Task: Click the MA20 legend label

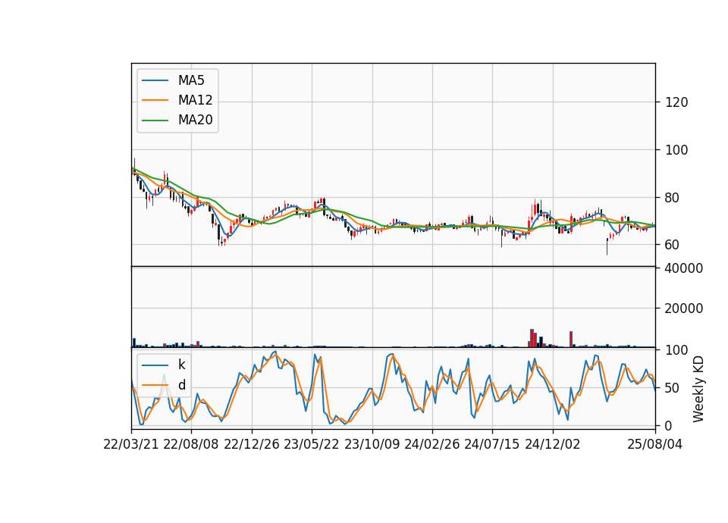Action: [195, 121]
